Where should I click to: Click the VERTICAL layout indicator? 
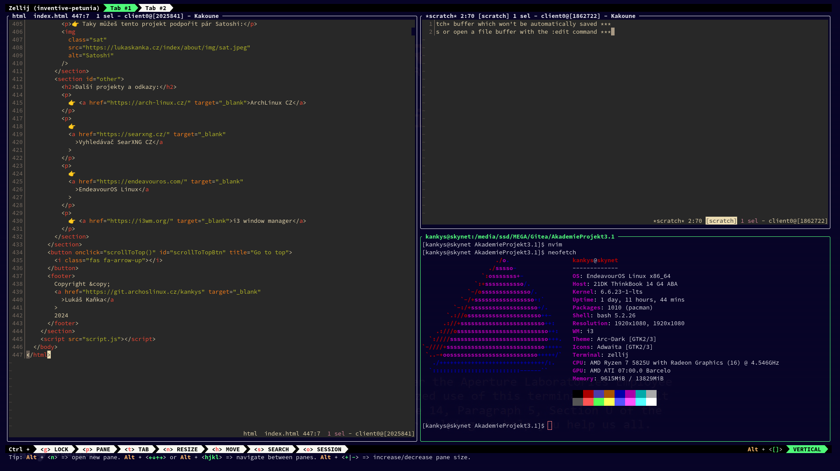click(807, 449)
